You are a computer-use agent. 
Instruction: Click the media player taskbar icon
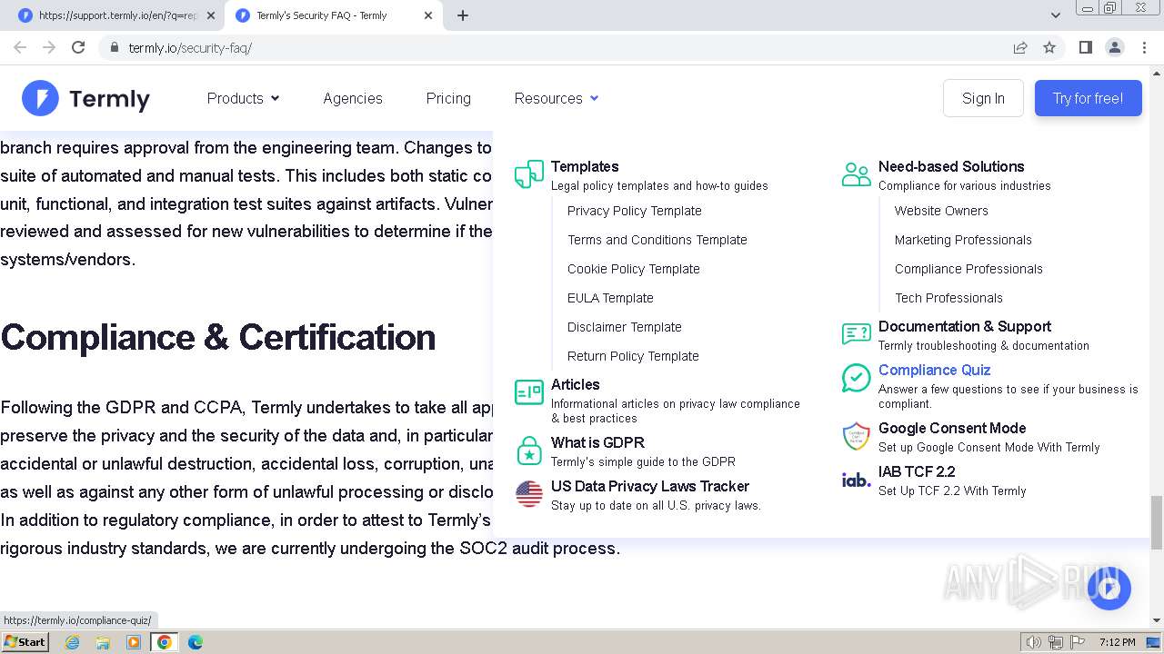pos(134,642)
